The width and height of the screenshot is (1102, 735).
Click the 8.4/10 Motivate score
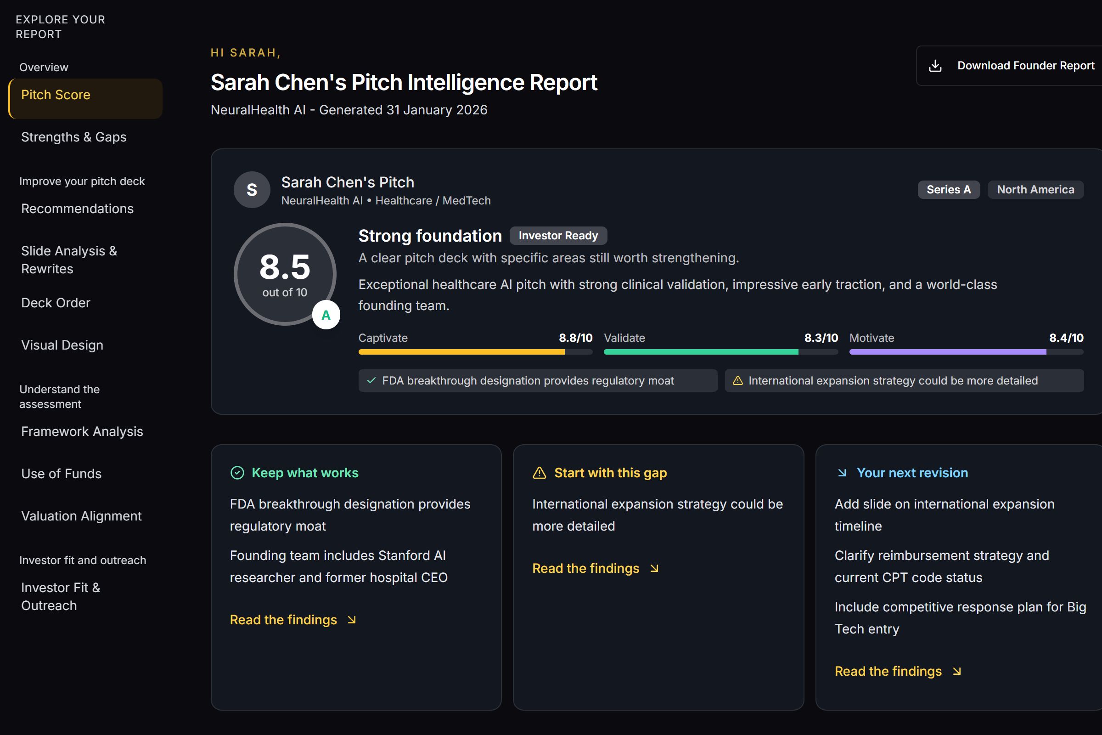[x=1066, y=338]
